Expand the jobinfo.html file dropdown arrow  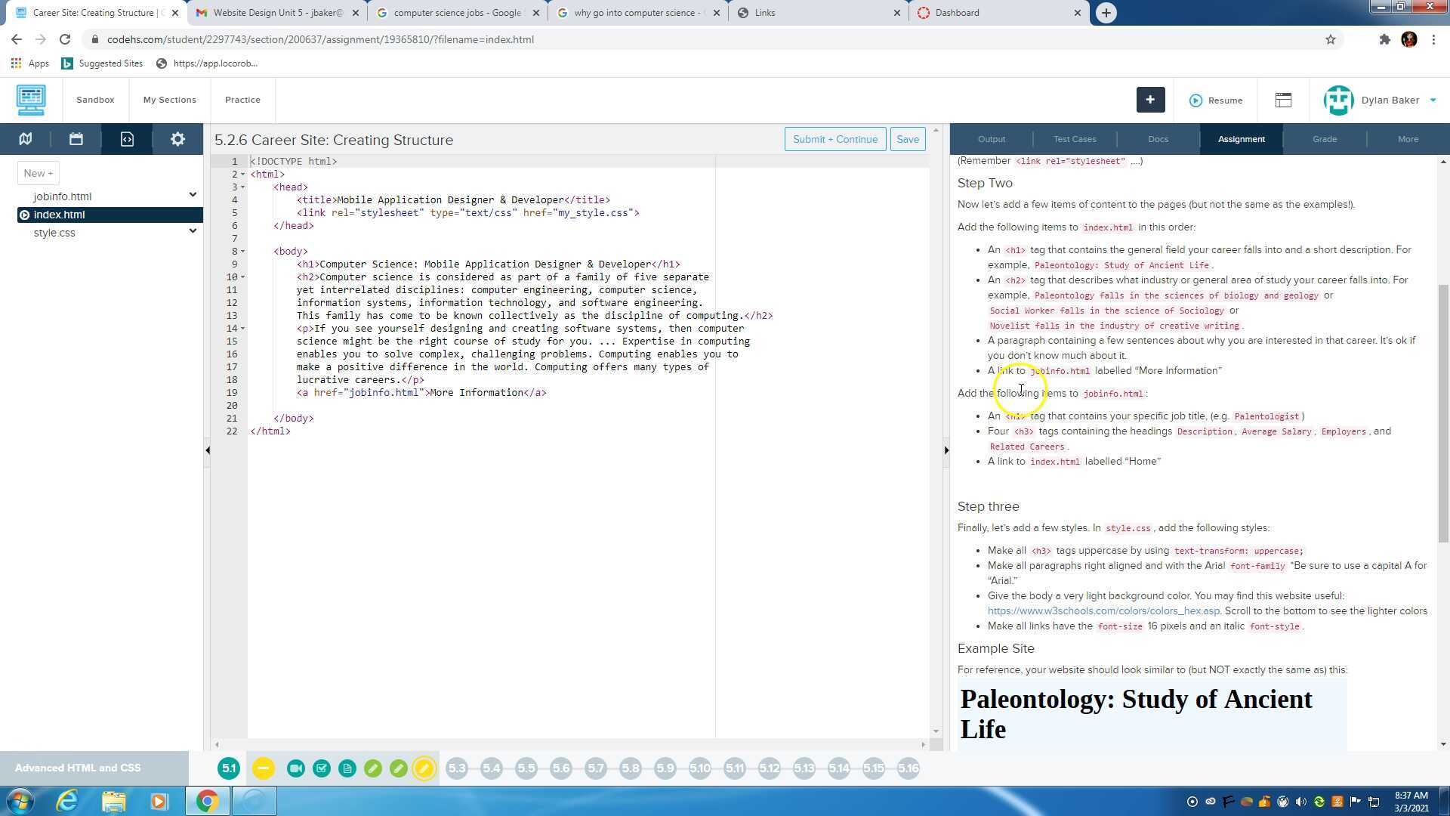coord(193,195)
